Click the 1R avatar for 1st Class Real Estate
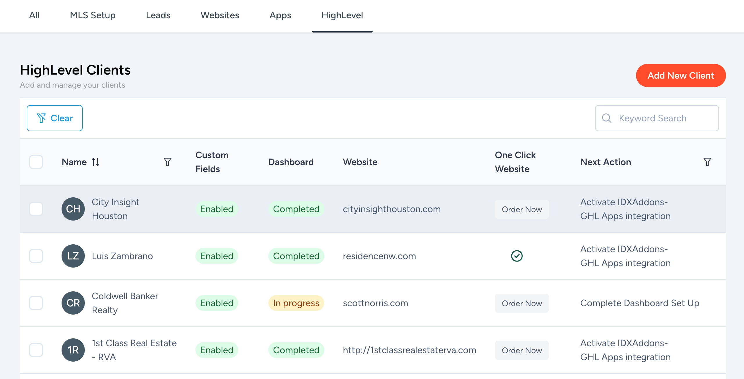The image size is (744, 379). [73, 350]
